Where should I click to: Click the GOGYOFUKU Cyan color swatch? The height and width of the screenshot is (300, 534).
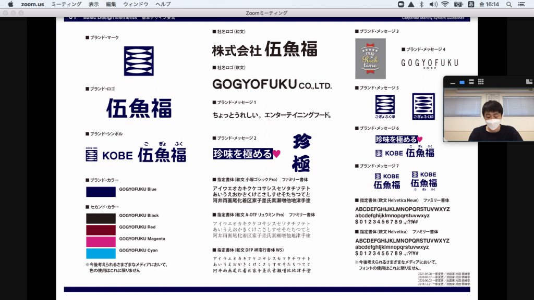coord(101,254)
